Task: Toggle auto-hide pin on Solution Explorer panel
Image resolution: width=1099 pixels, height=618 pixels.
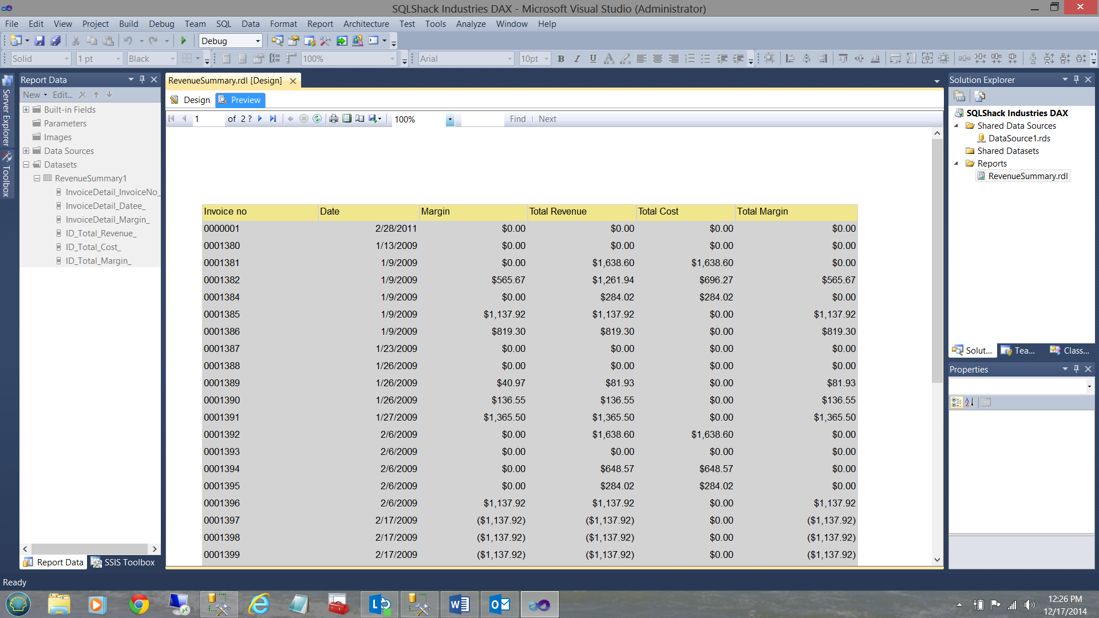Action: pos(1076,80)
